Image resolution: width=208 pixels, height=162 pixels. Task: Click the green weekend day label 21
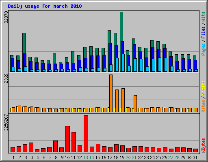(x=134, y=158)
